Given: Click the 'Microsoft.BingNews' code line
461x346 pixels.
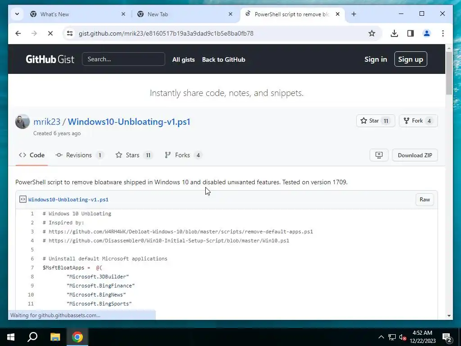Looking at the screenshot, I should tap(96, 295).
